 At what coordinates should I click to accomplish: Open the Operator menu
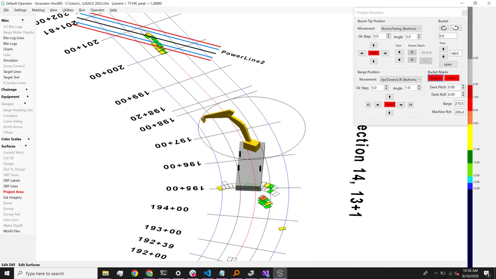point(97,10)
